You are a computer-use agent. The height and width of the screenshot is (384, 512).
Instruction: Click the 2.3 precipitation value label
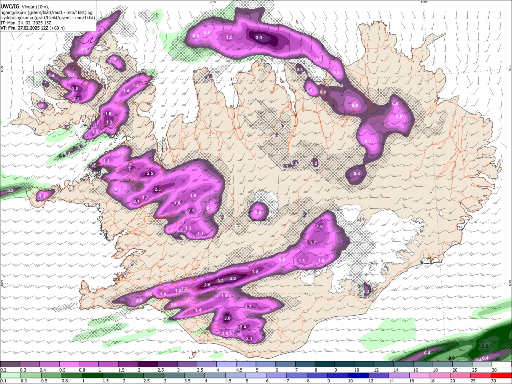[191, 211]
